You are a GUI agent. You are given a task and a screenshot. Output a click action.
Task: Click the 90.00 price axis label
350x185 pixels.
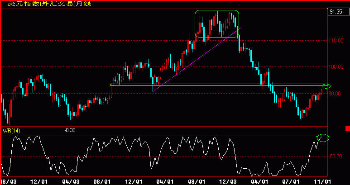pyautogui.click(x=335, y=93)
